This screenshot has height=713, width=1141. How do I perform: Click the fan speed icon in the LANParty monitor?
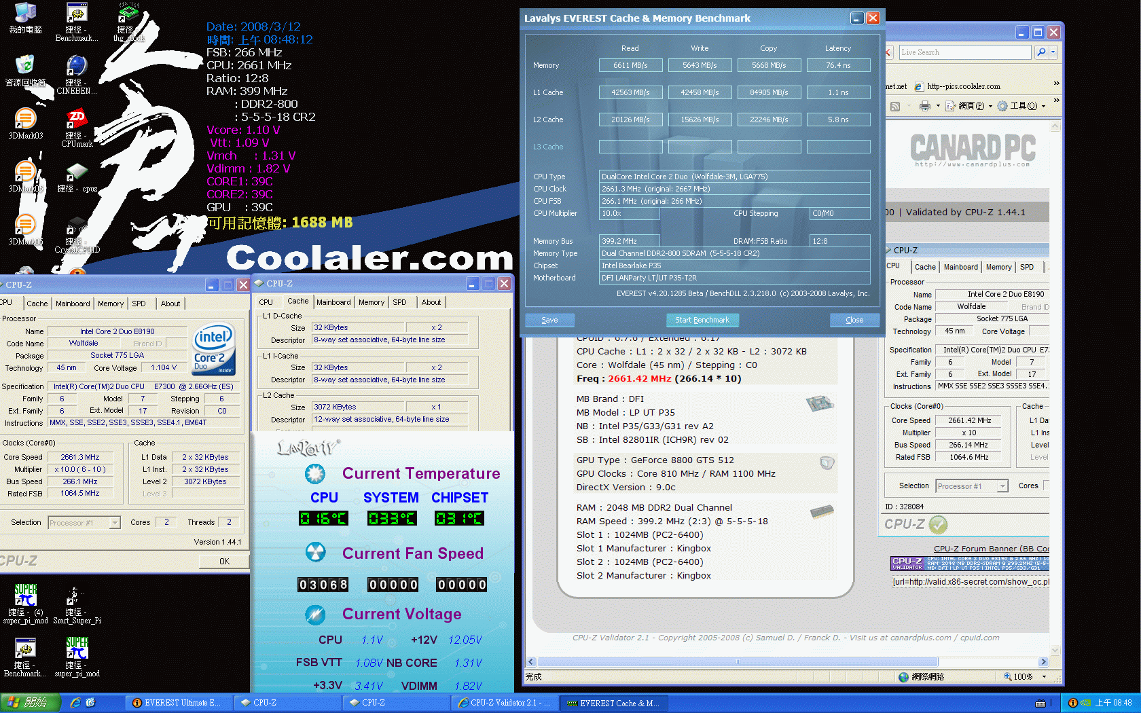pos(314,552)
